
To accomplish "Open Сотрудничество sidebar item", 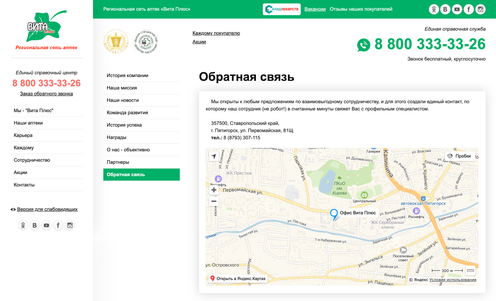I will [46, 160].
